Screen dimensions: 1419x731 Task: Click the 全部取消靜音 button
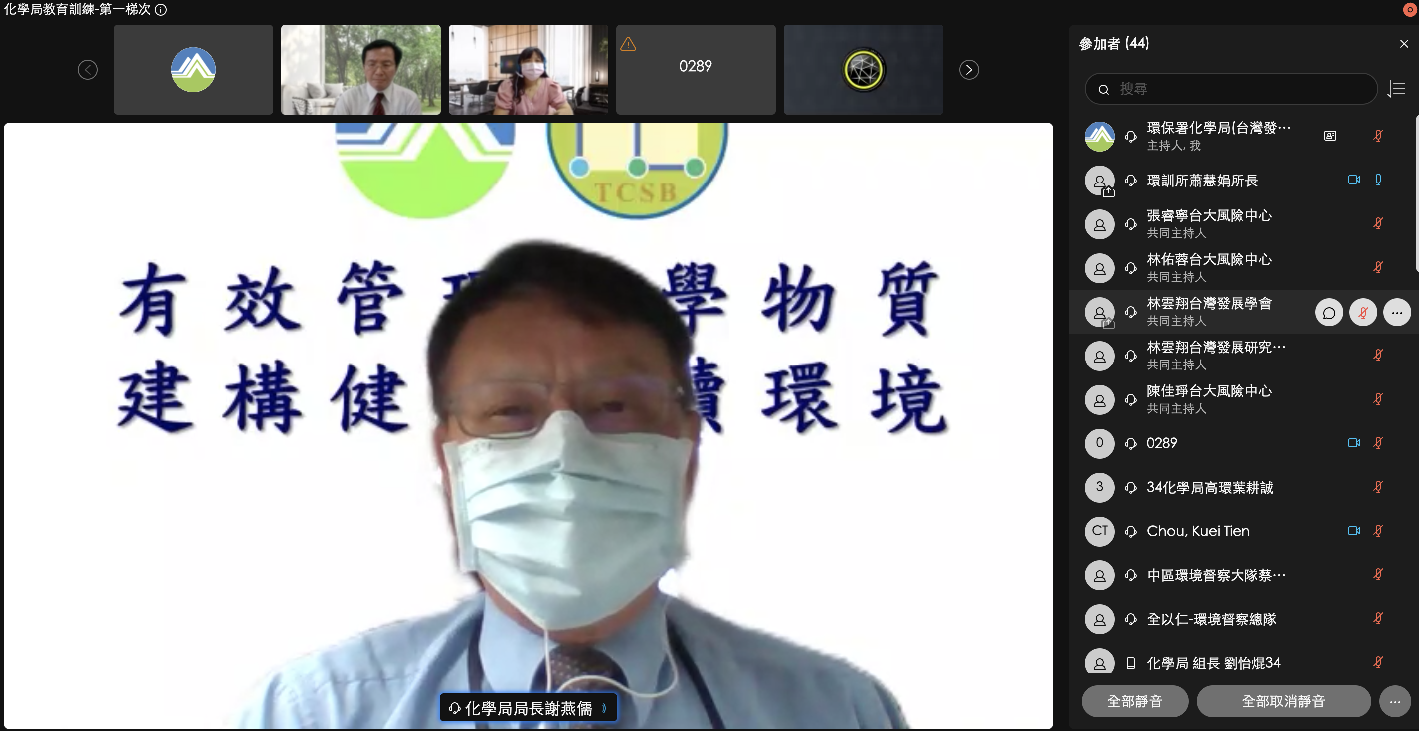[x=1283, y=701]
